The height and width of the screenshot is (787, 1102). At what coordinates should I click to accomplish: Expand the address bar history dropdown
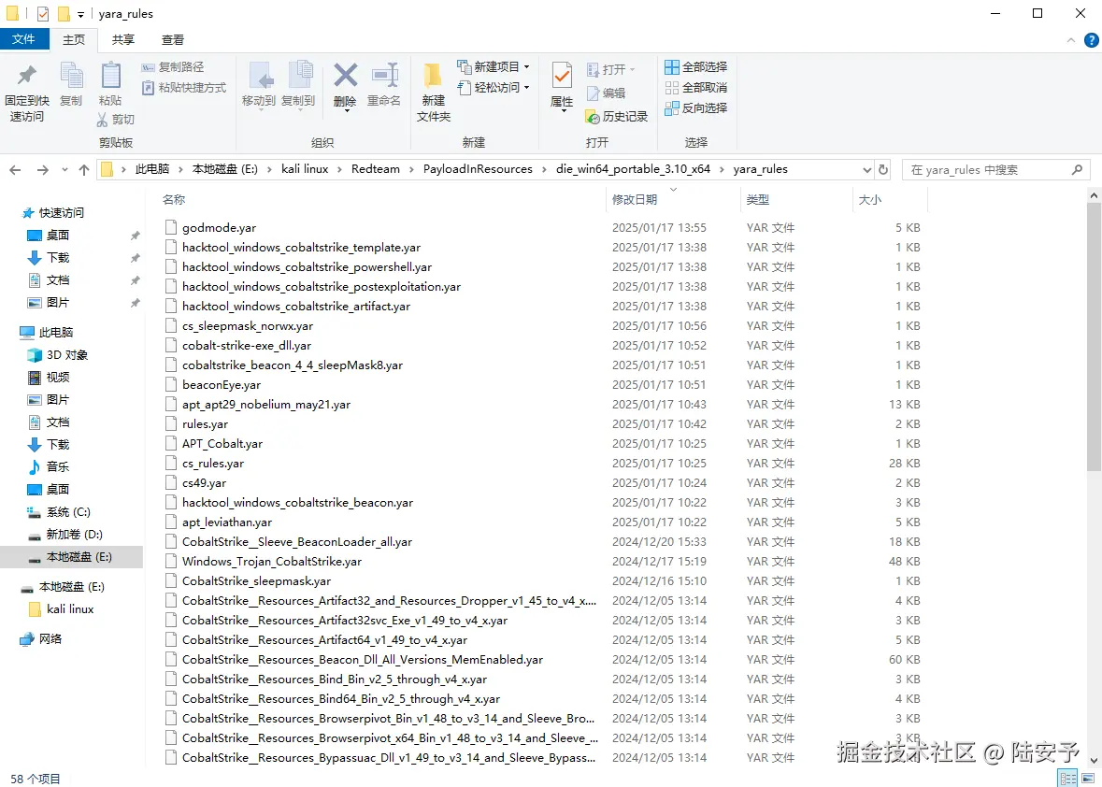866,169
